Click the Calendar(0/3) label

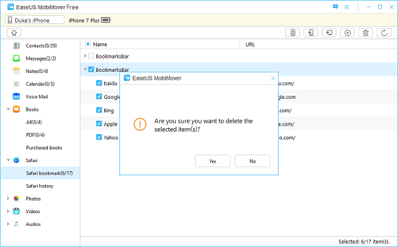point(40,84)
